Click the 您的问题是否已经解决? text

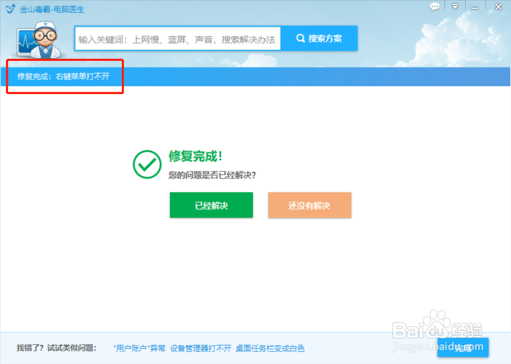[212, 175]
